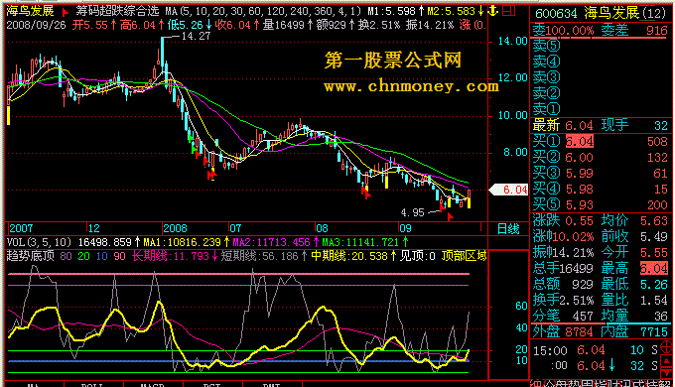Click the red signal arrow below 4.95 low
The image size is (675, 387).
coord(450,217)
